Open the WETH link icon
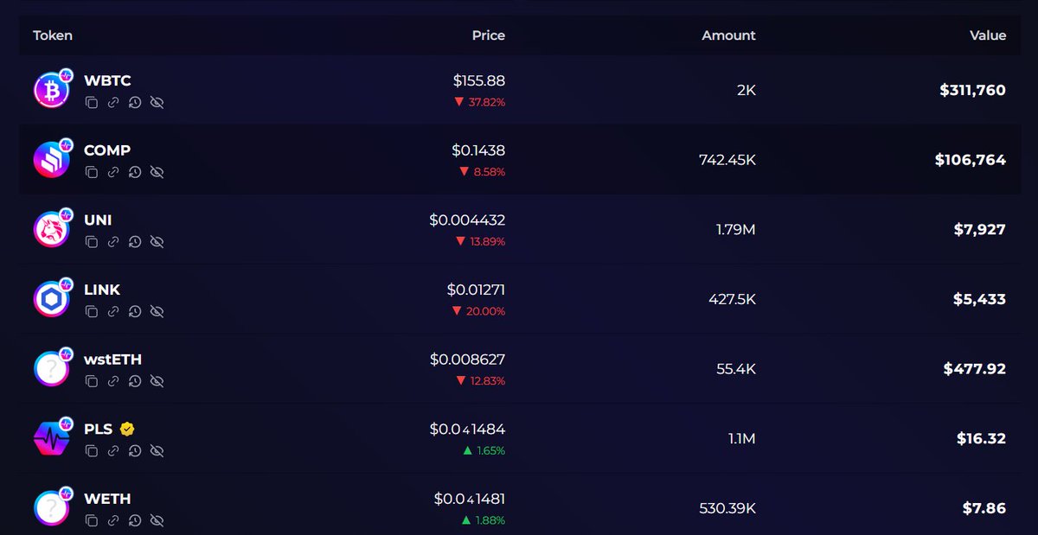Screen dimensions: 1038x535 click(x=113, y=520)
